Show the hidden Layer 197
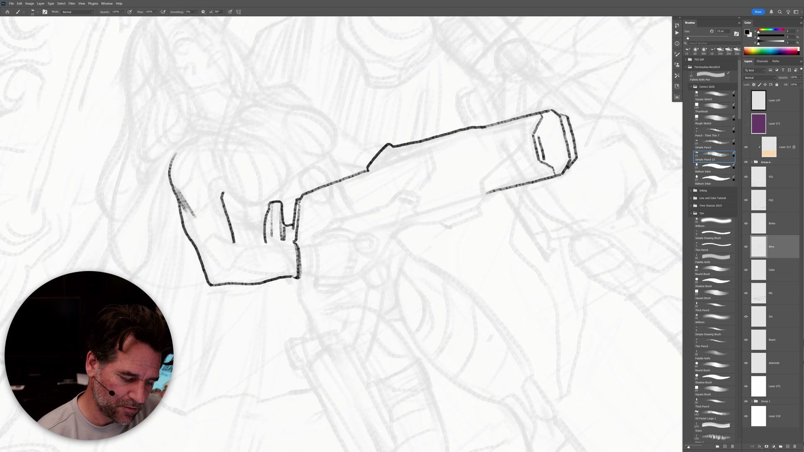Image resolution: width=804 pixels, height=452 pixels. (746, 100)
